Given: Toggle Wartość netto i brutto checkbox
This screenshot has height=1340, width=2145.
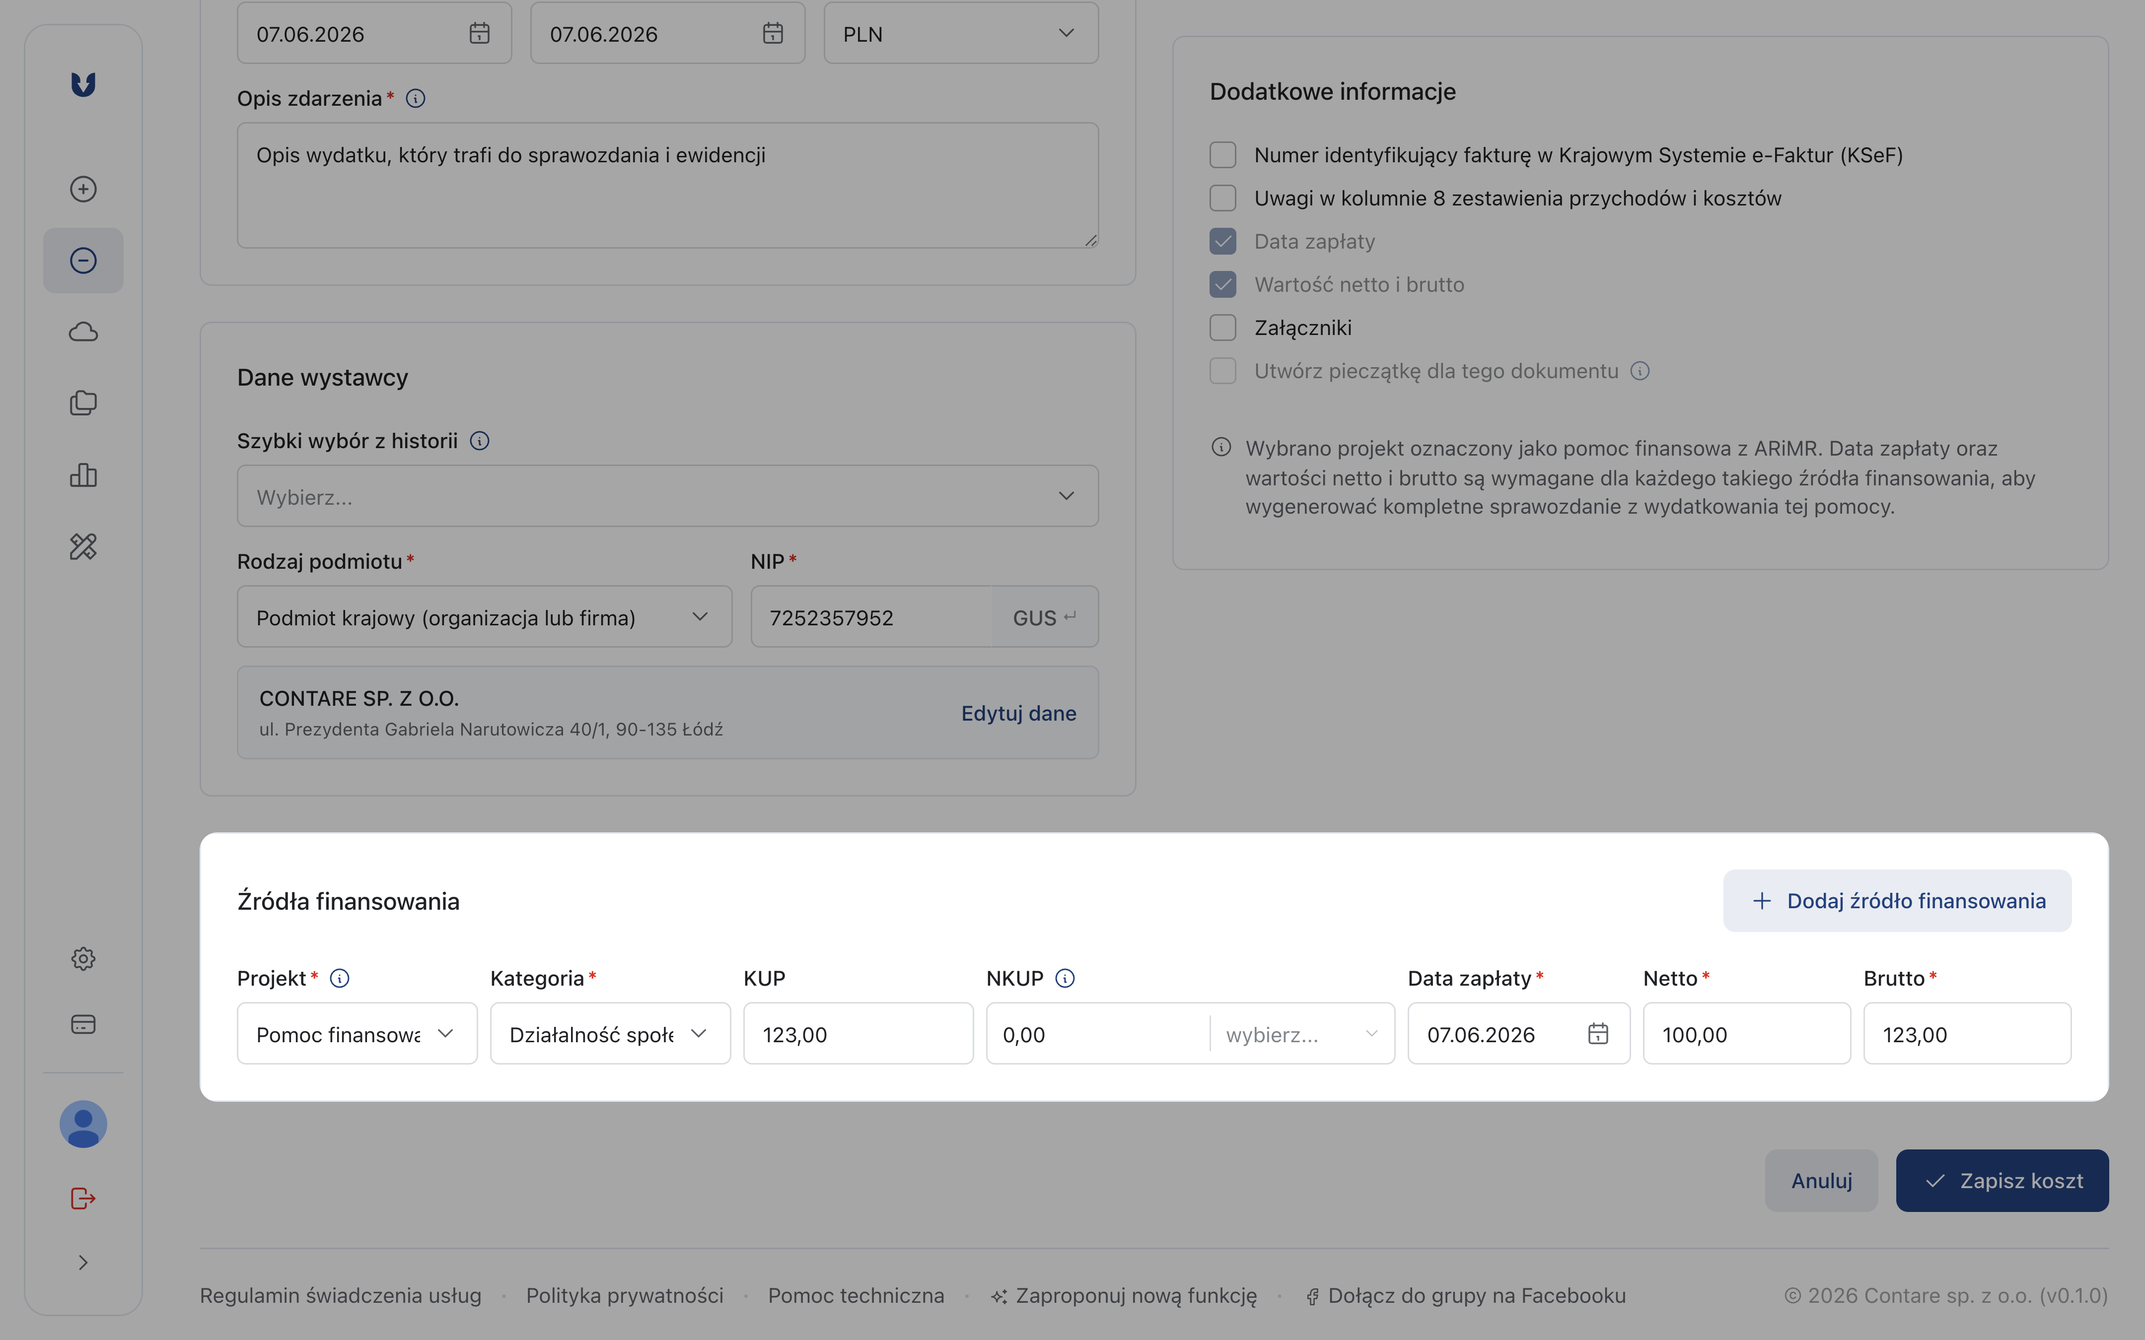Looking at the screenshot, I should (1223, 284).
